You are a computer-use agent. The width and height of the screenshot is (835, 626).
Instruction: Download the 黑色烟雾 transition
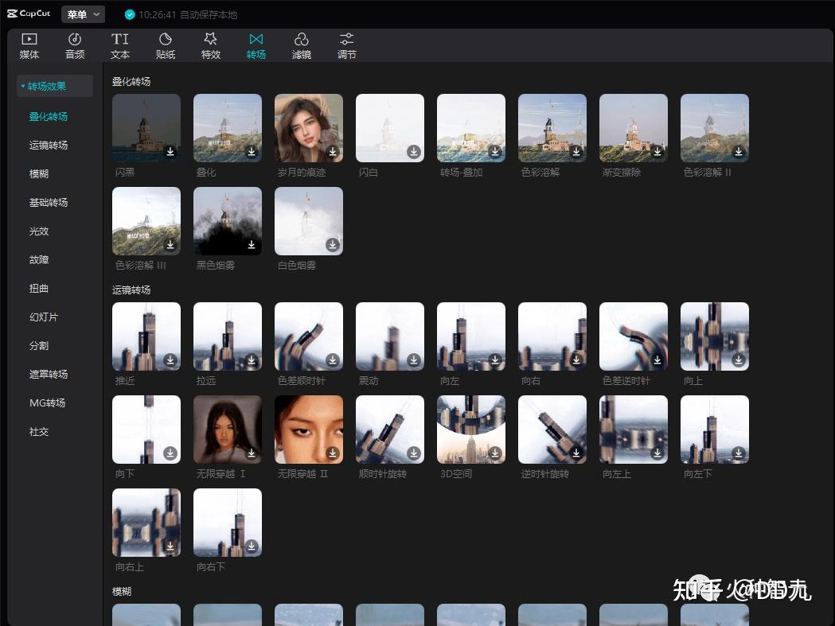coord(252,244)
